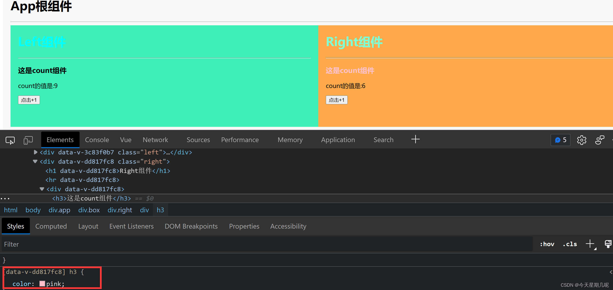Open DevTools settings with the gear icon
Screen dimensions: 613x290
(582, 140)
